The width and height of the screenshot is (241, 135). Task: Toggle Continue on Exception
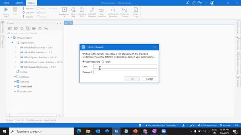(113, 12)
